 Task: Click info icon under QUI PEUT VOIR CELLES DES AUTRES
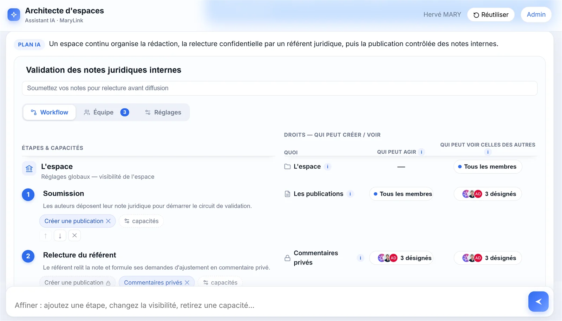488,152
